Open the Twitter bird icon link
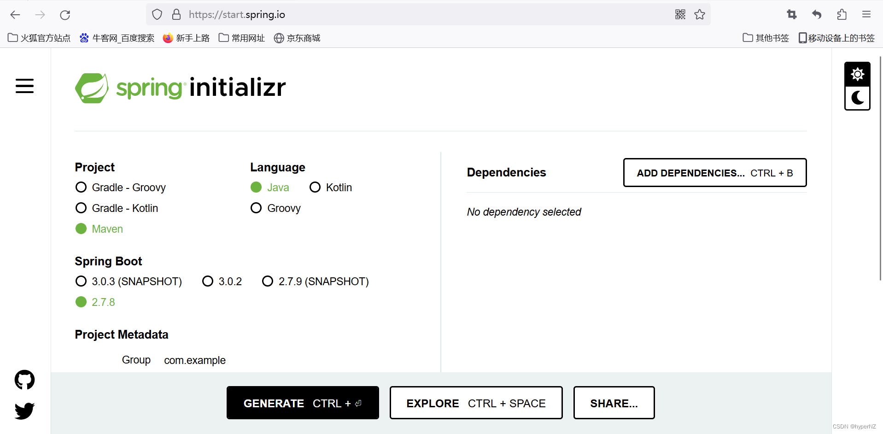The height and width of the screenshot is (434, 883). (24, 411)
